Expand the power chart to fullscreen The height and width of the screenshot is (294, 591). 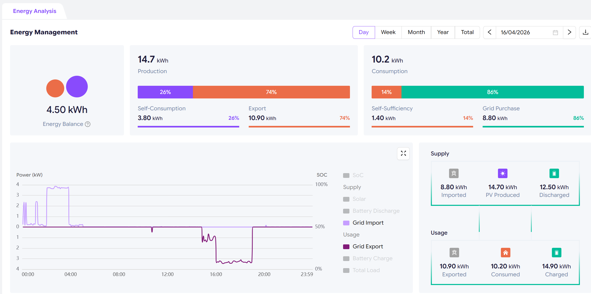point(403,153)
